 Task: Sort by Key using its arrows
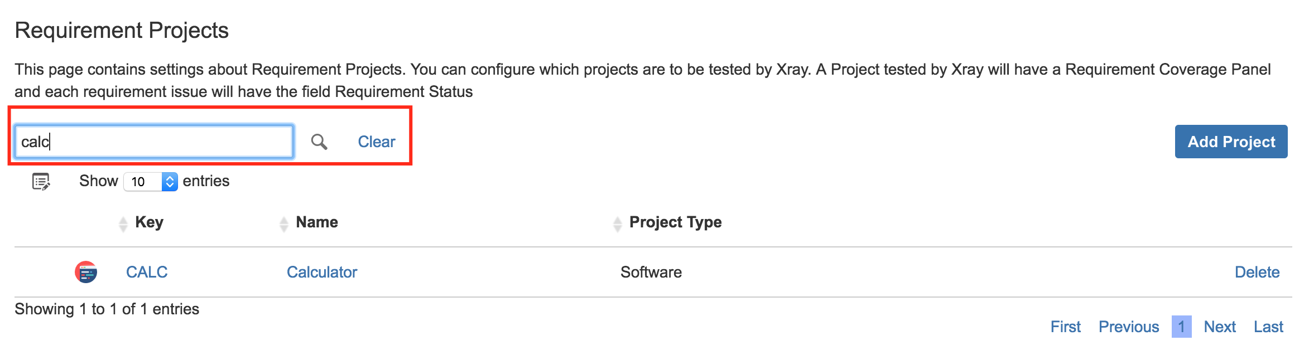[123, 224]
